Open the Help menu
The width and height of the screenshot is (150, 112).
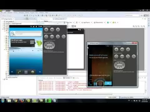47,13
